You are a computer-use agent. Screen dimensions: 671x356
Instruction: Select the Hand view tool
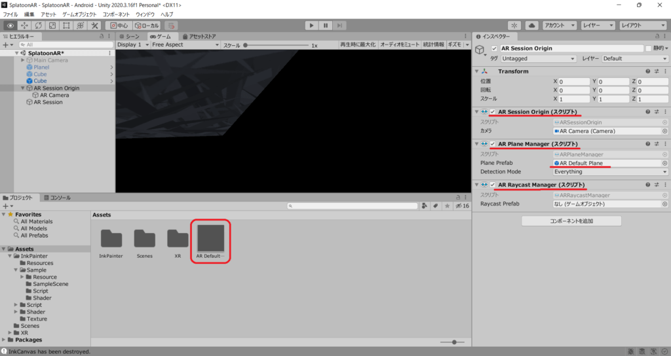[x=10, y=26]
